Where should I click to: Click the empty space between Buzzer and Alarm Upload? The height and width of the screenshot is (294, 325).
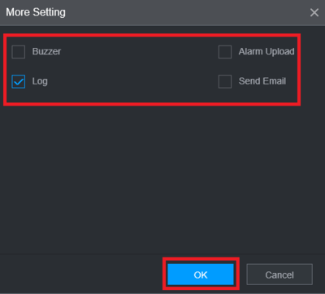pos(140,52)
